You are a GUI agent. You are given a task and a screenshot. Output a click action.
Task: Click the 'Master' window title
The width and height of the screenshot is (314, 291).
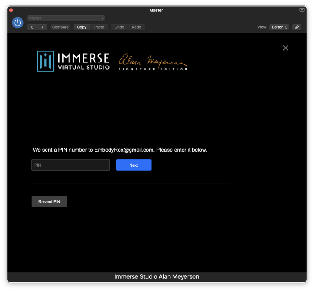[x=156, y=10]
